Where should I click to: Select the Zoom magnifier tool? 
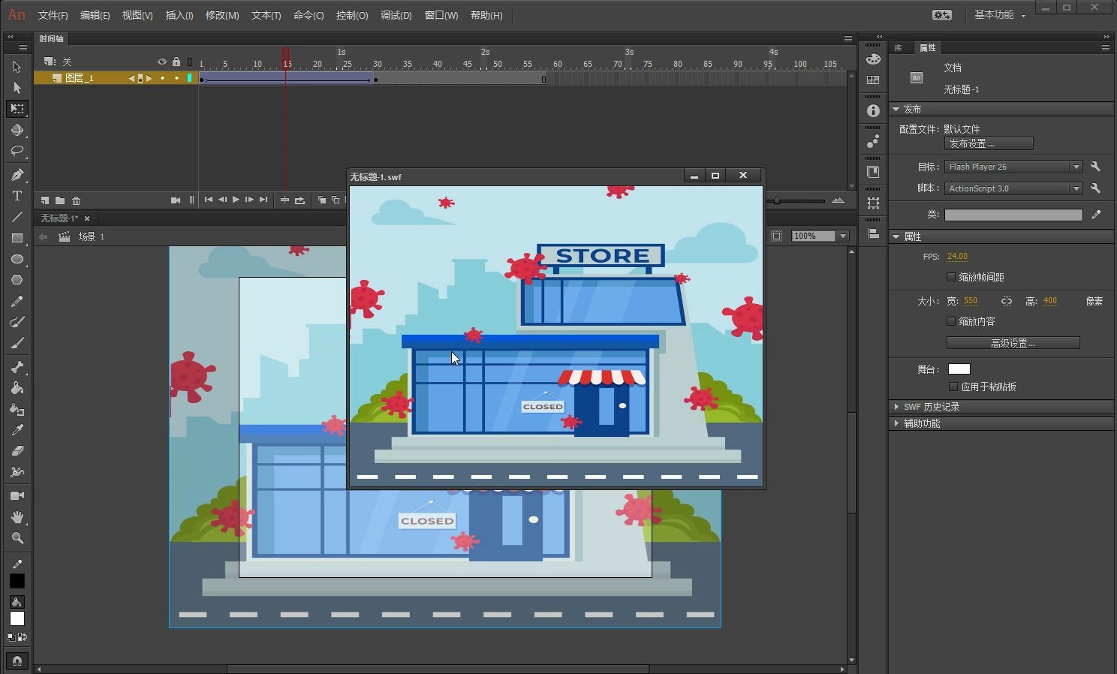[x=17, y=538]
